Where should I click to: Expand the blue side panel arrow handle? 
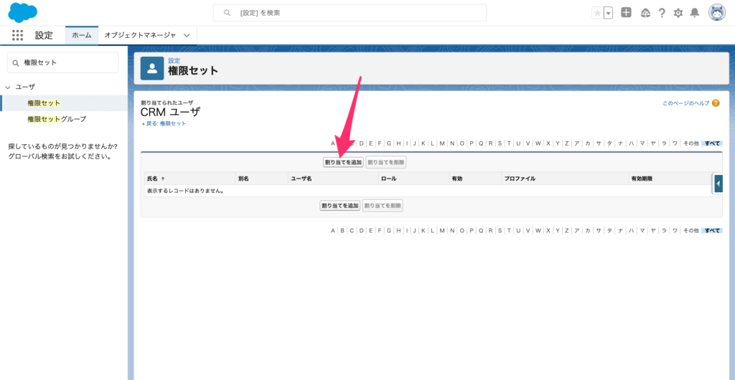[718, 183]
